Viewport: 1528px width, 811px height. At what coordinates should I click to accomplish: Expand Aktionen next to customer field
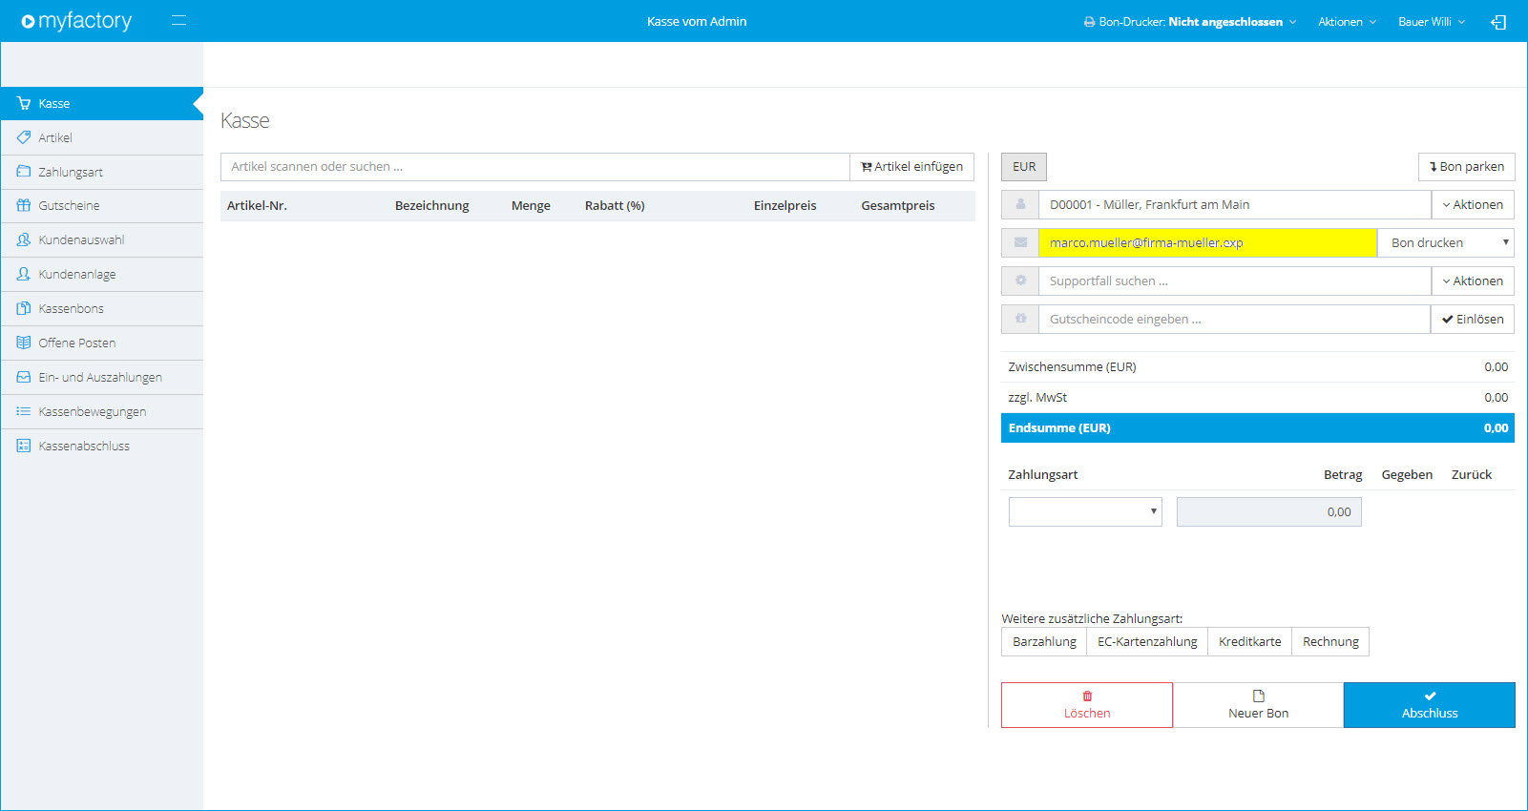[x=1473, y=204]
